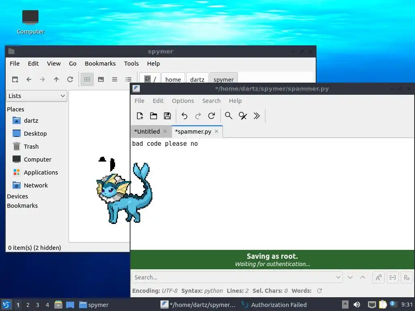Click in the editor text area
Image resolution: width=415 pixels, height=311 pixels.
273,194
